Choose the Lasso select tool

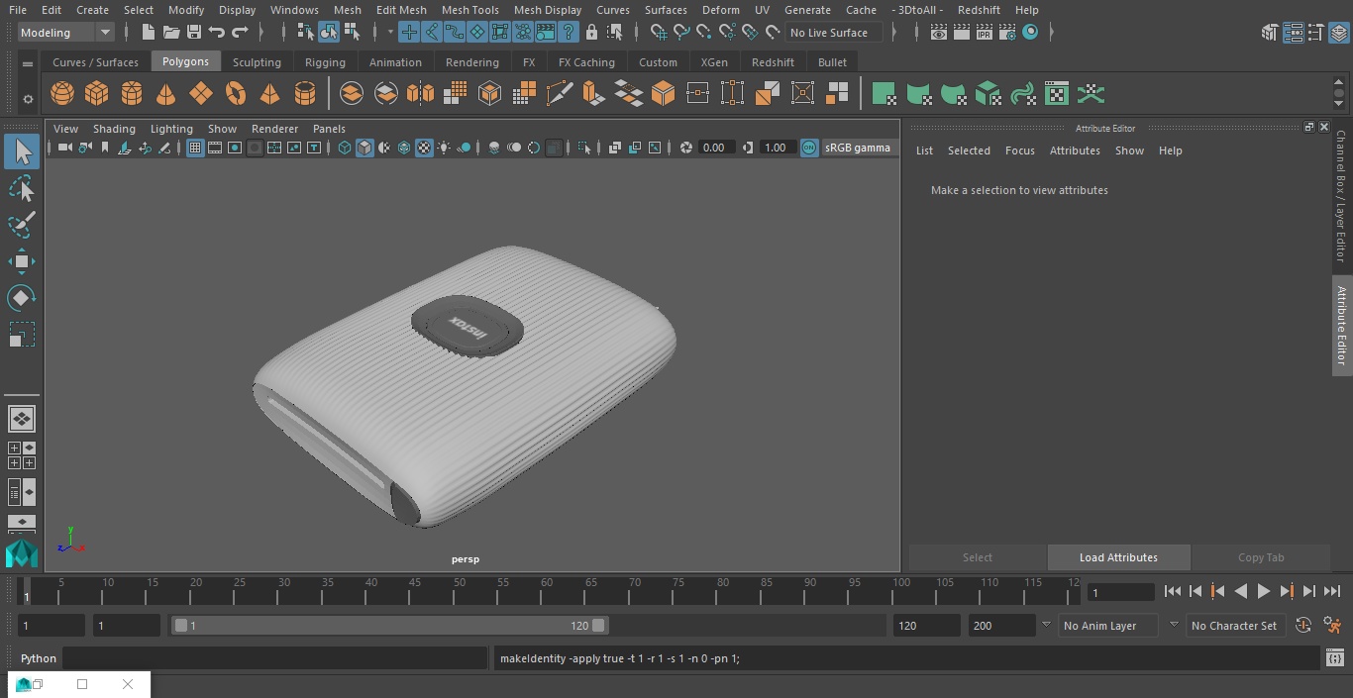point(22,188)
